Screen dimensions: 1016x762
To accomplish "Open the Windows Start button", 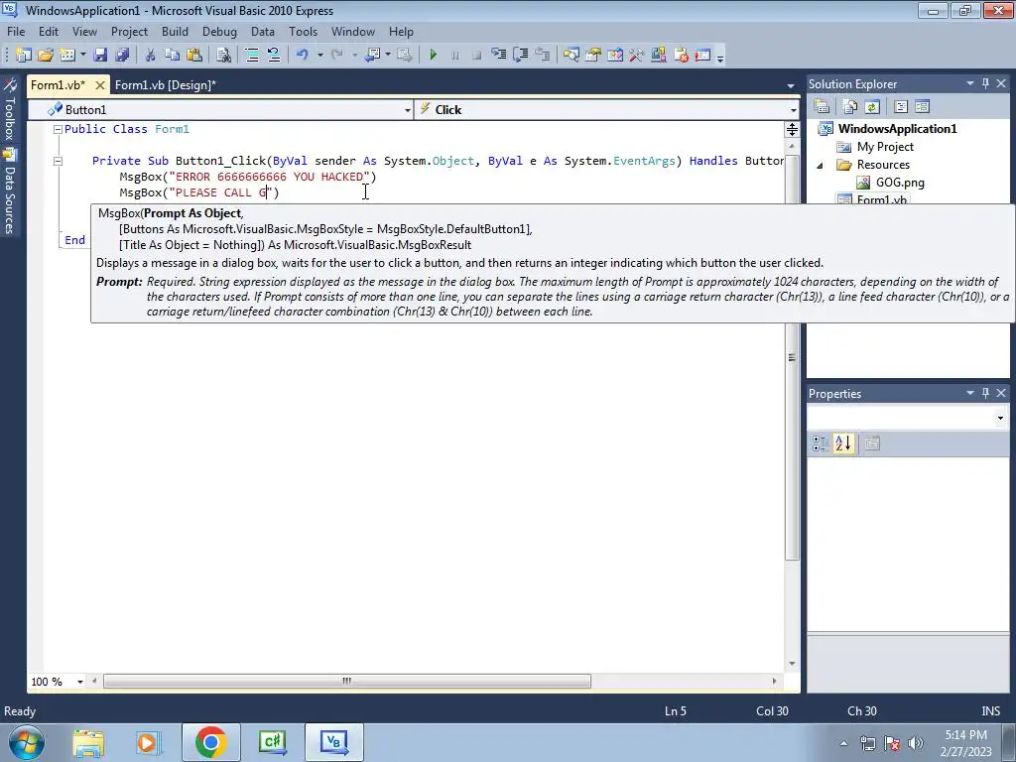I will coord(27,742).
